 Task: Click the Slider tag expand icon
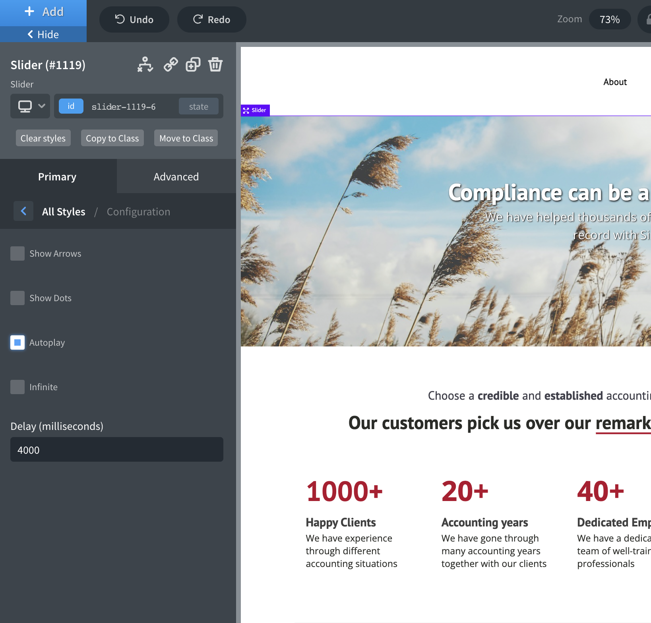pyautogui.click(x=246, y=110)
